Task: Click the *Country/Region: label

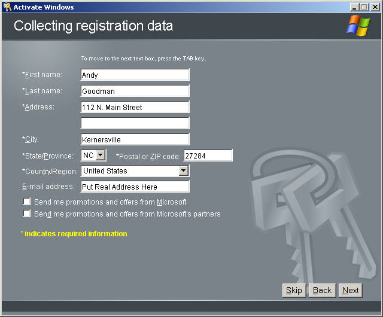Action: click(x=50, y=172)
